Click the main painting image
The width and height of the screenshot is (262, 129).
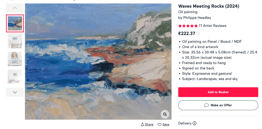point(98,61)
